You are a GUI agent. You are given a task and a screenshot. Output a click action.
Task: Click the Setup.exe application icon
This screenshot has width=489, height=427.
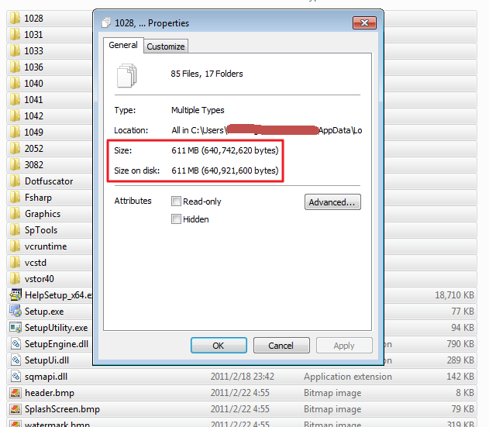15,311
